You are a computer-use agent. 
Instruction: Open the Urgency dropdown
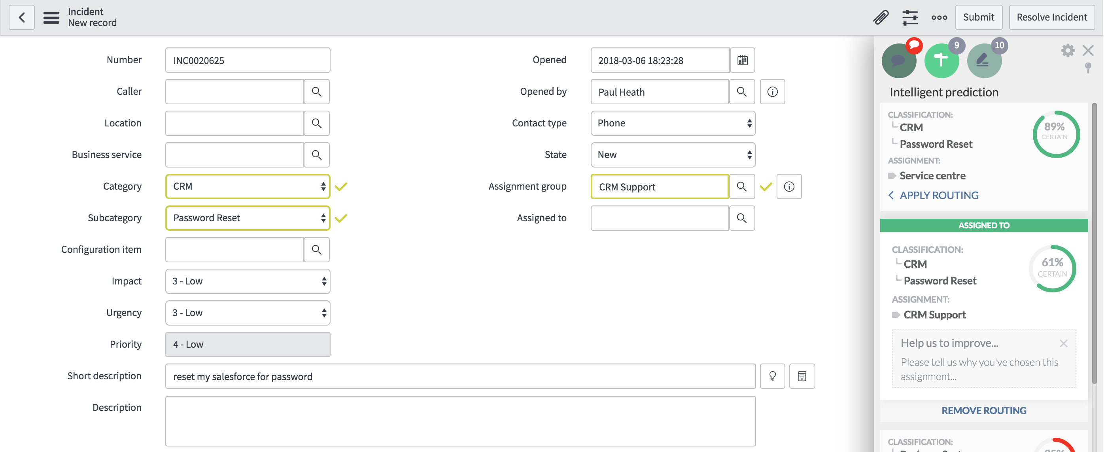point(247,313)
